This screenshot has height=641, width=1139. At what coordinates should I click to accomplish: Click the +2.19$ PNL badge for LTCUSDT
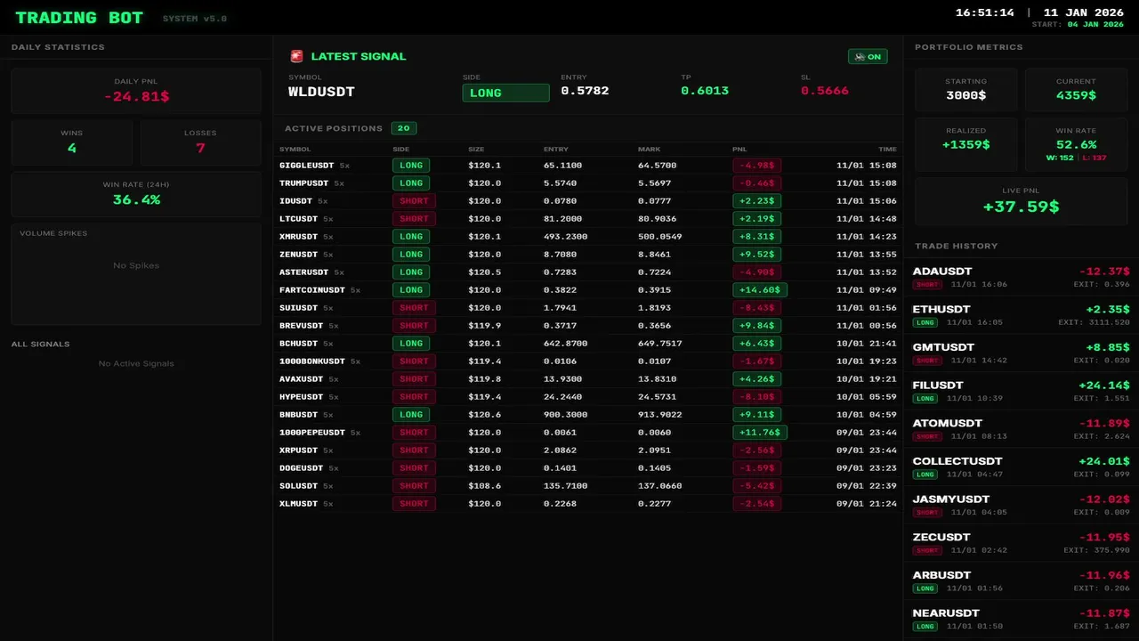coord(756,219)
